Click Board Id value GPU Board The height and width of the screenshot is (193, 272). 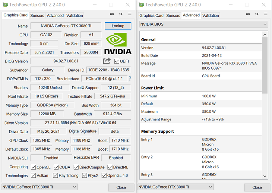click(211, 76)
